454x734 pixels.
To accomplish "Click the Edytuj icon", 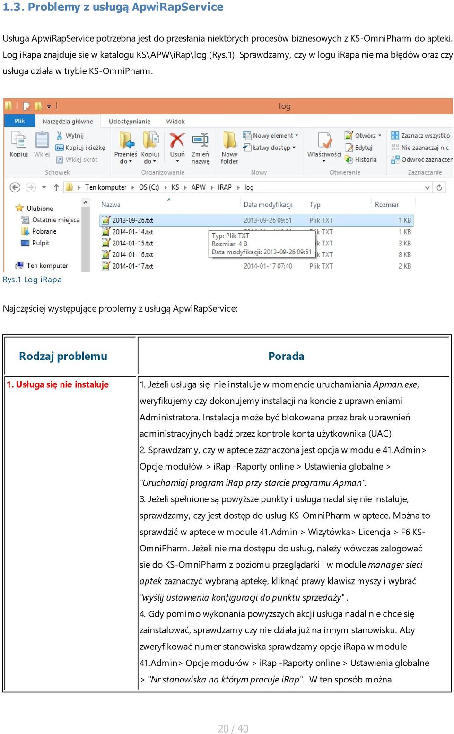I will pos(349,148).
